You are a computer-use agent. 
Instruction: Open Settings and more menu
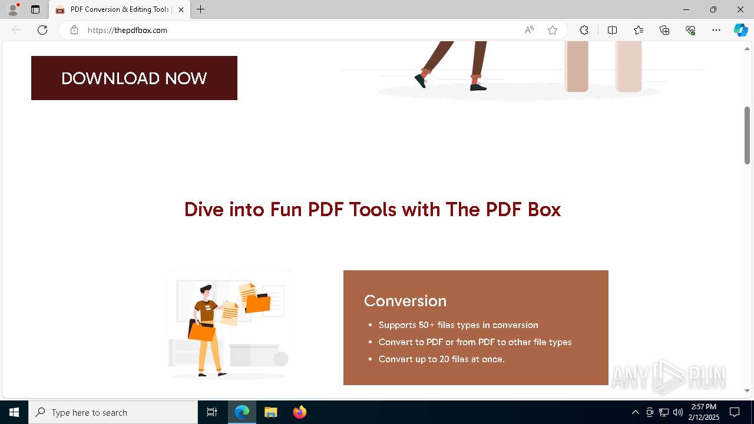click(716, 30)
